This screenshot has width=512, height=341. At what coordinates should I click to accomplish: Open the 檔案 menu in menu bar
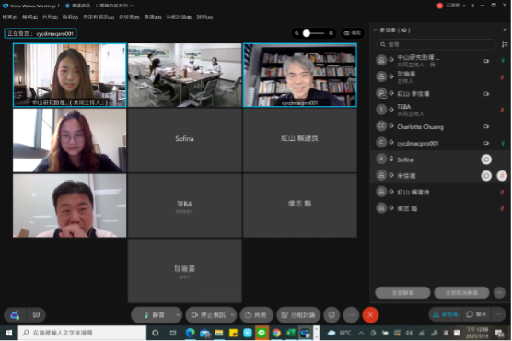click(10, 17)
